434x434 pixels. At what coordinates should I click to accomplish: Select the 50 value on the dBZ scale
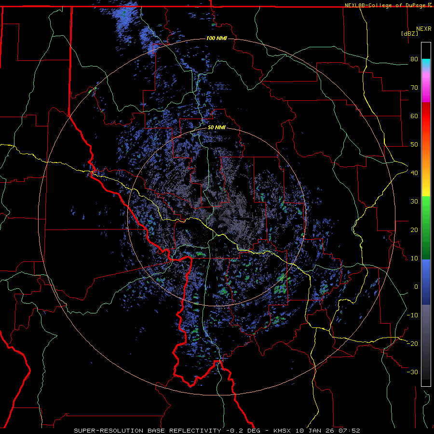coord(414,145)
